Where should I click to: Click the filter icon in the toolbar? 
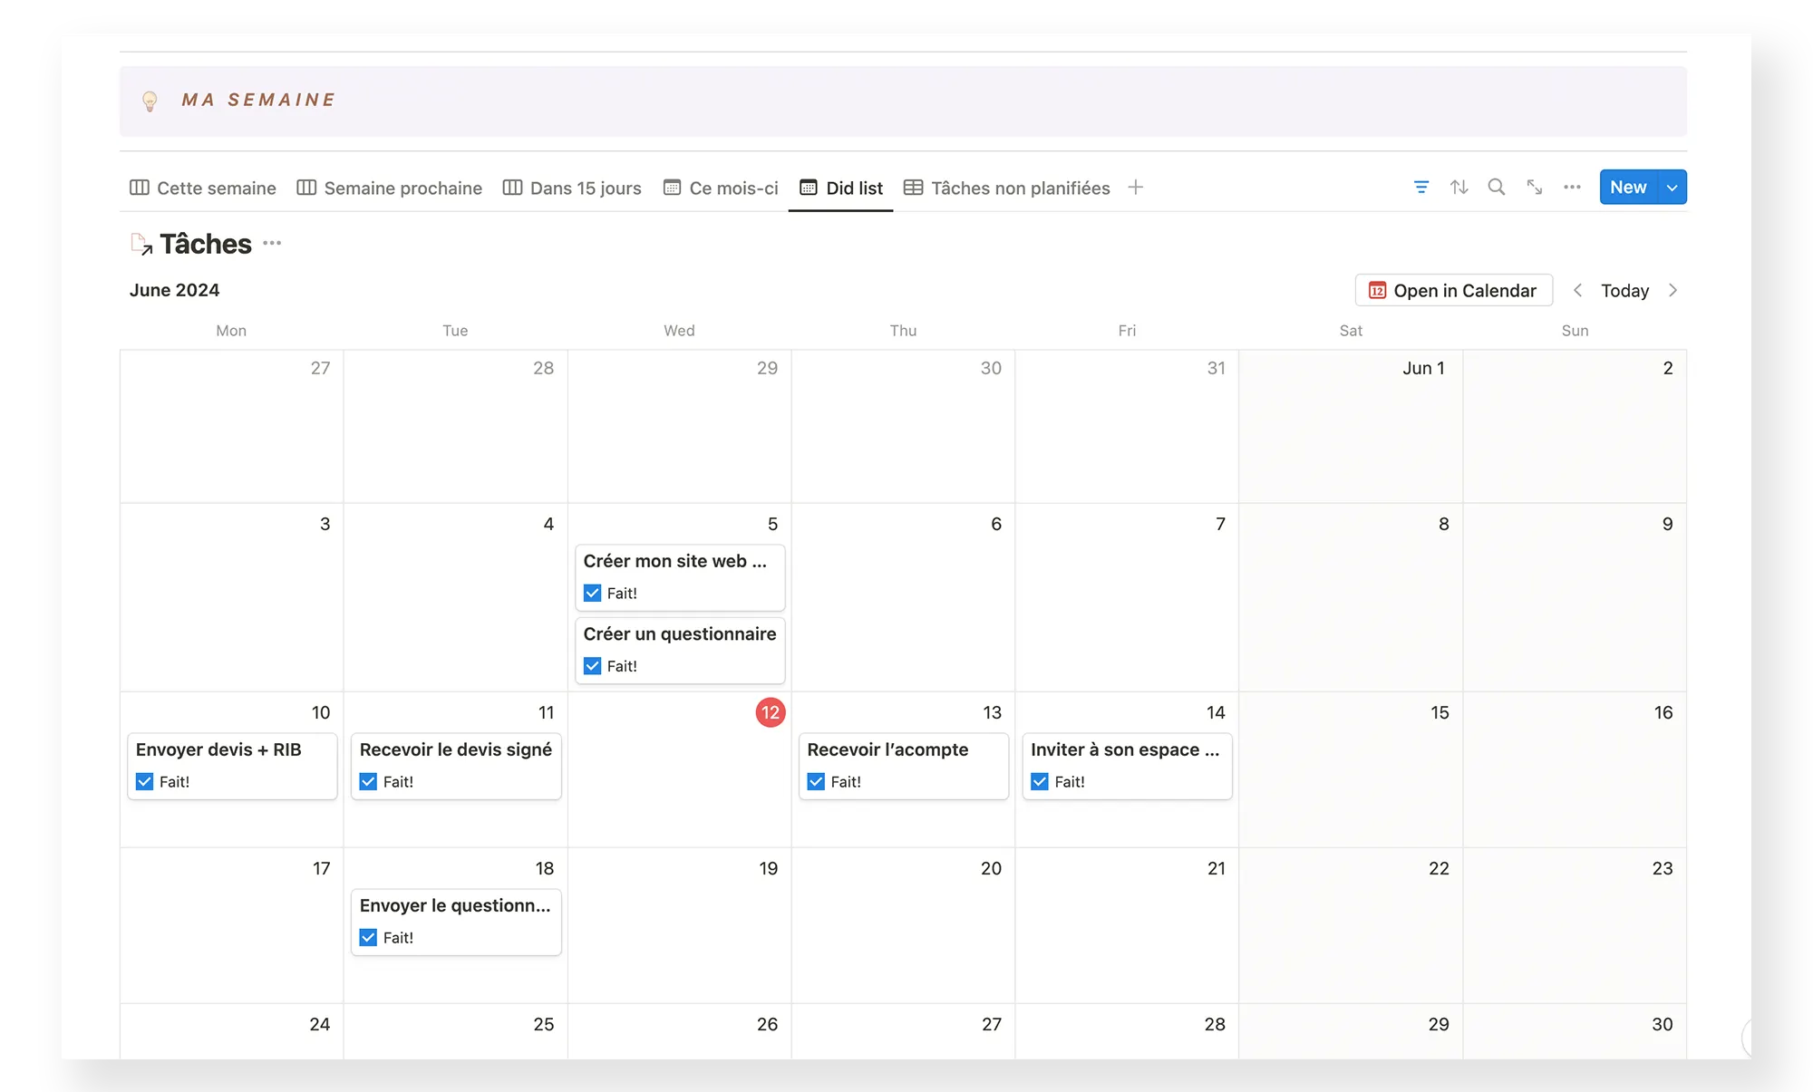pyautogui.click(x=1420, y=188)
